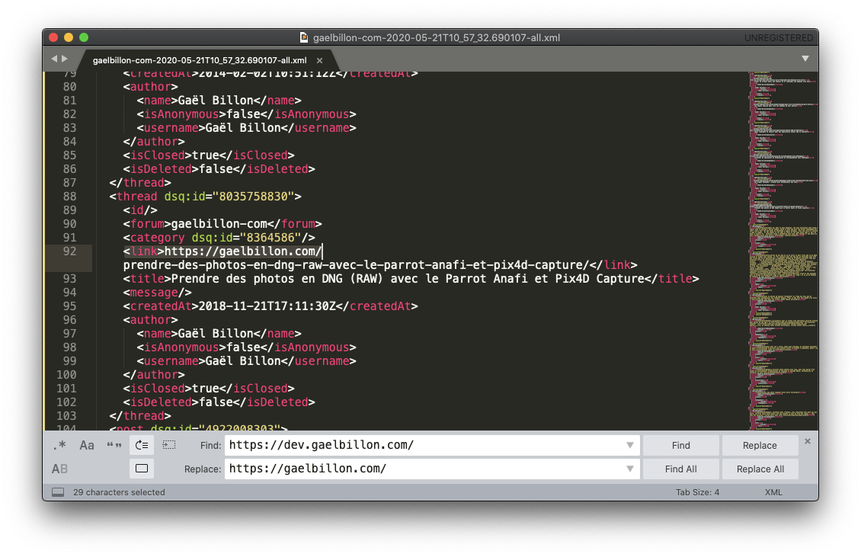Viewport: 861px width, 557px height.
Task: Click the forward navigation arrow
Action: pos(65,58)
